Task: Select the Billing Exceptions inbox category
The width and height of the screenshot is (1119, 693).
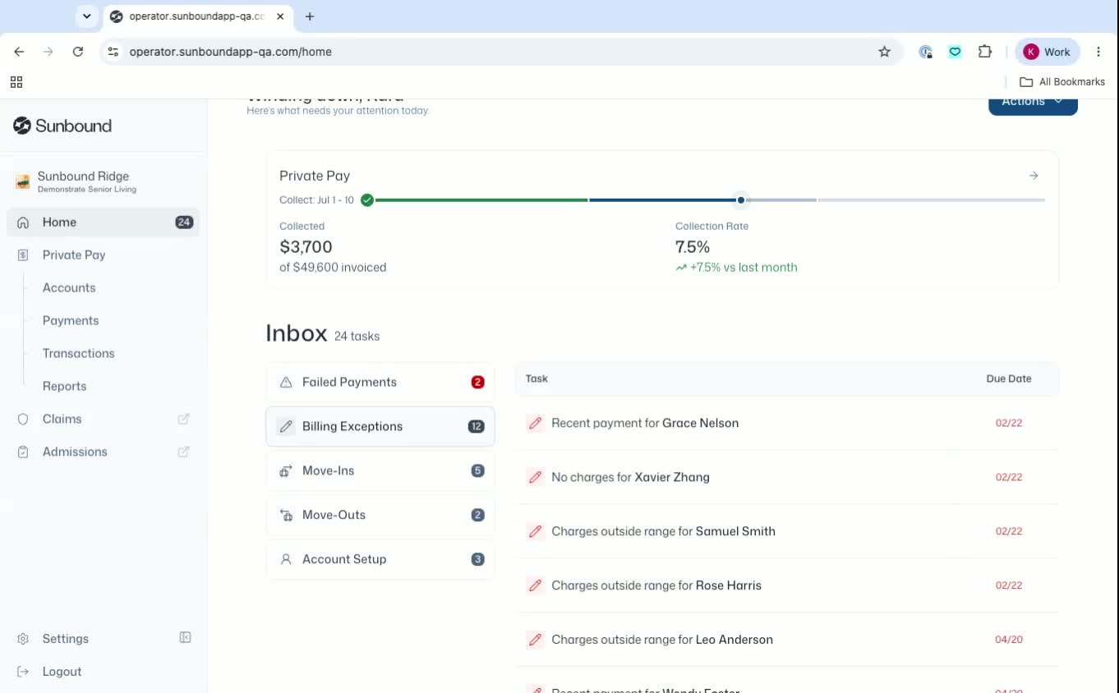Action: 380,426
